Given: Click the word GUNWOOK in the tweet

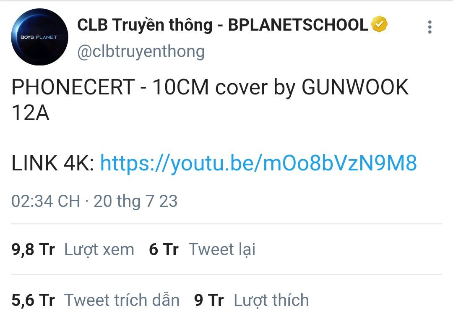Looking at the screenshot, I should pos(355,87).
